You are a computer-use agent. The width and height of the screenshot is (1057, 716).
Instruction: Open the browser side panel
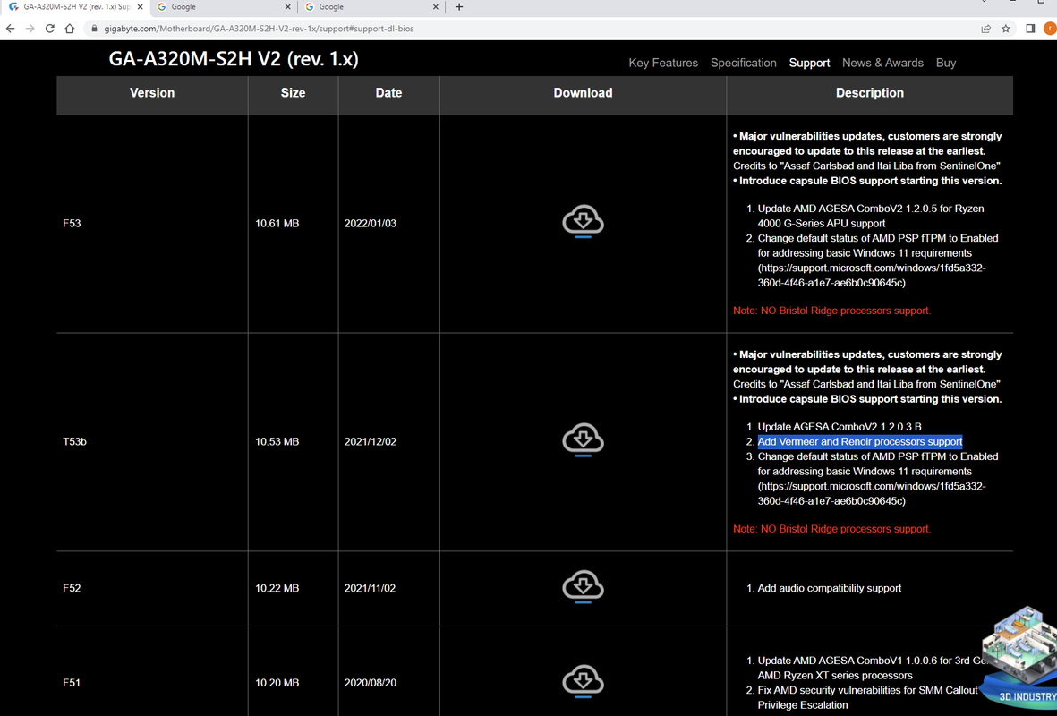coord(1030,29)
